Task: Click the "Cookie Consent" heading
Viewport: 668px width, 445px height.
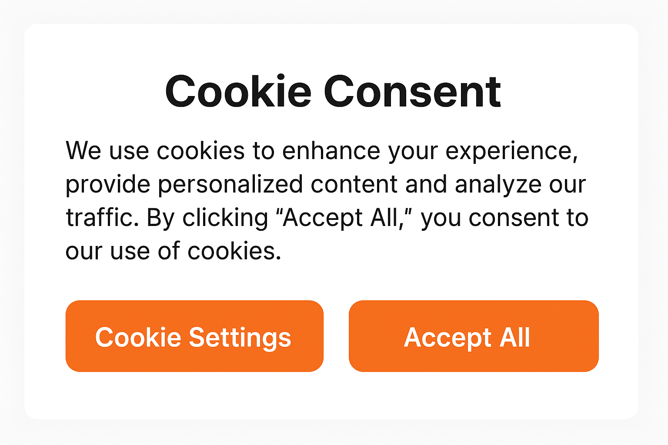Action: click(x=333, y=92)
